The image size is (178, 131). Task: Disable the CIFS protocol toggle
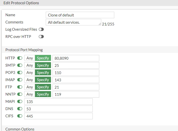click(20, 116)
